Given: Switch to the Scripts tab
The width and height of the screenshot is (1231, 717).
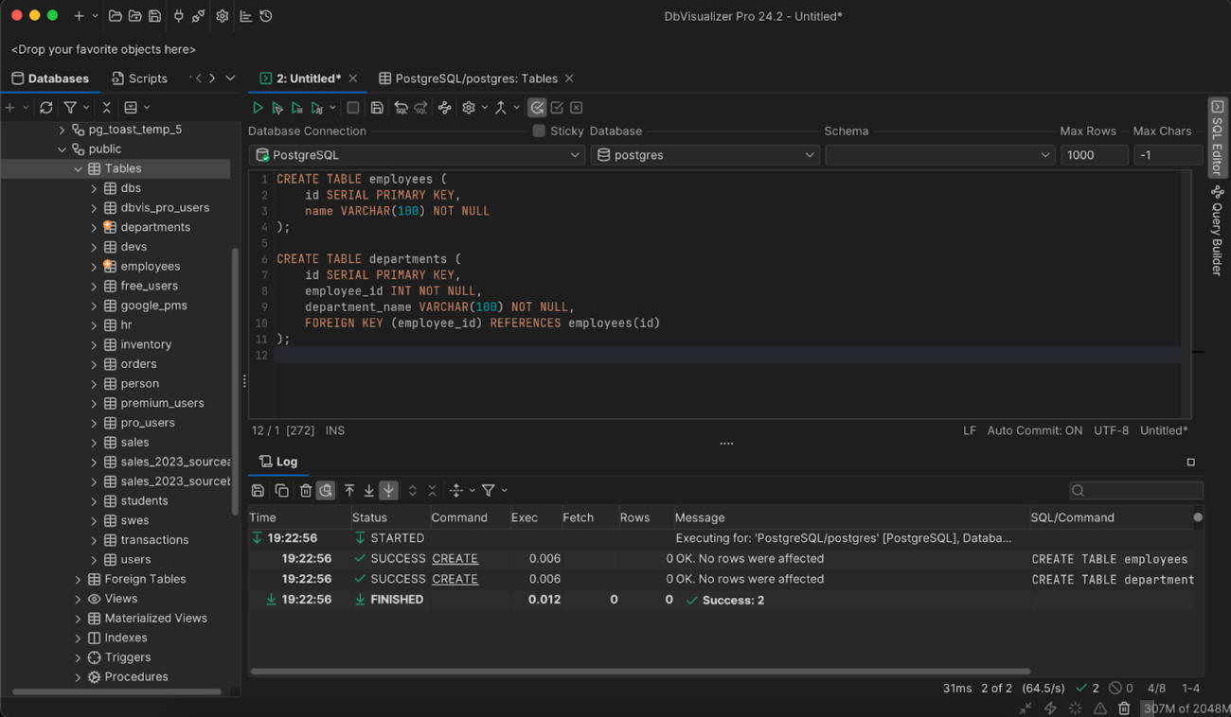Looking at the screenshot, I should pos(139,79).
